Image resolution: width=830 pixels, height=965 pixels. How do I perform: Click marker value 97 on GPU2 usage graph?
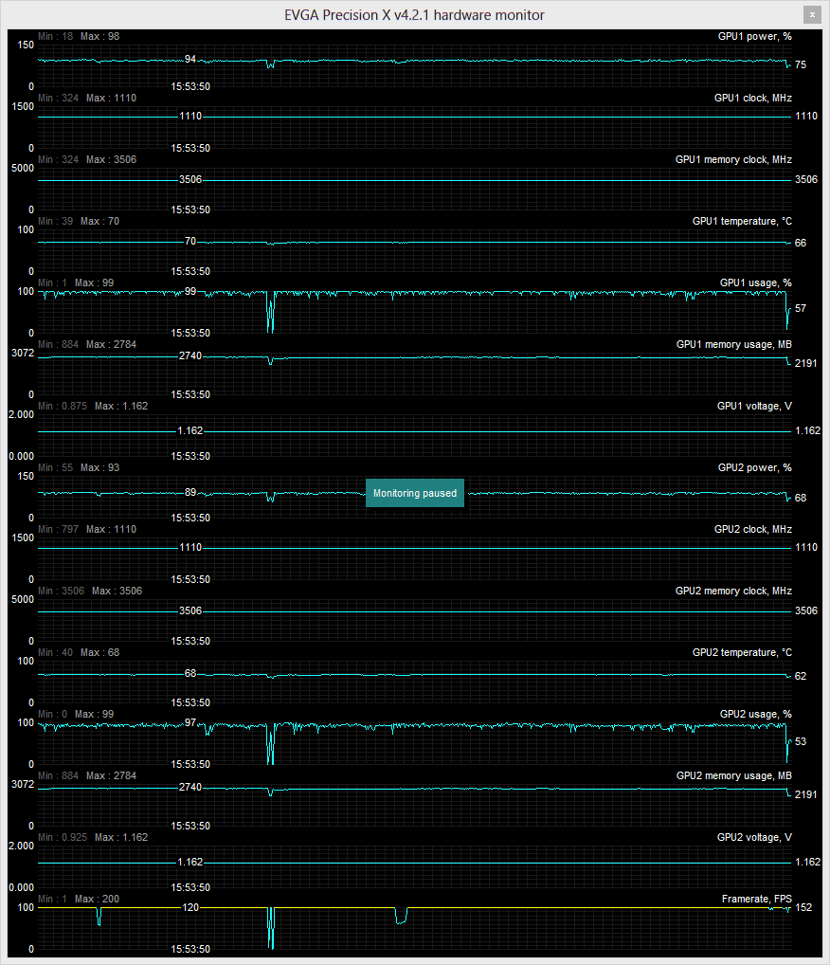[x=190, y=722]
